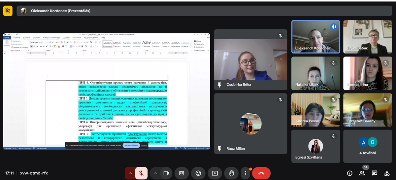Click the pin icon beside Rácz Milán
Image resolution: width=396 pixels, height=180 pixels.
[219, 149]
